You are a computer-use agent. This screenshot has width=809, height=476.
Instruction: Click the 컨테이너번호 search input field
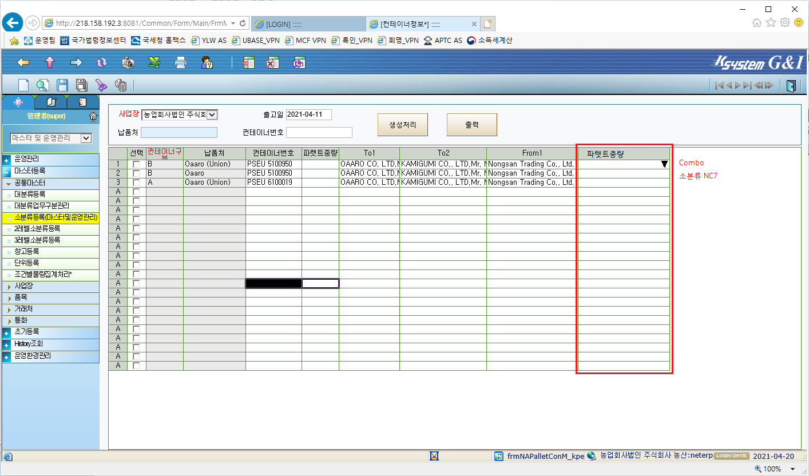coord(319,133)
